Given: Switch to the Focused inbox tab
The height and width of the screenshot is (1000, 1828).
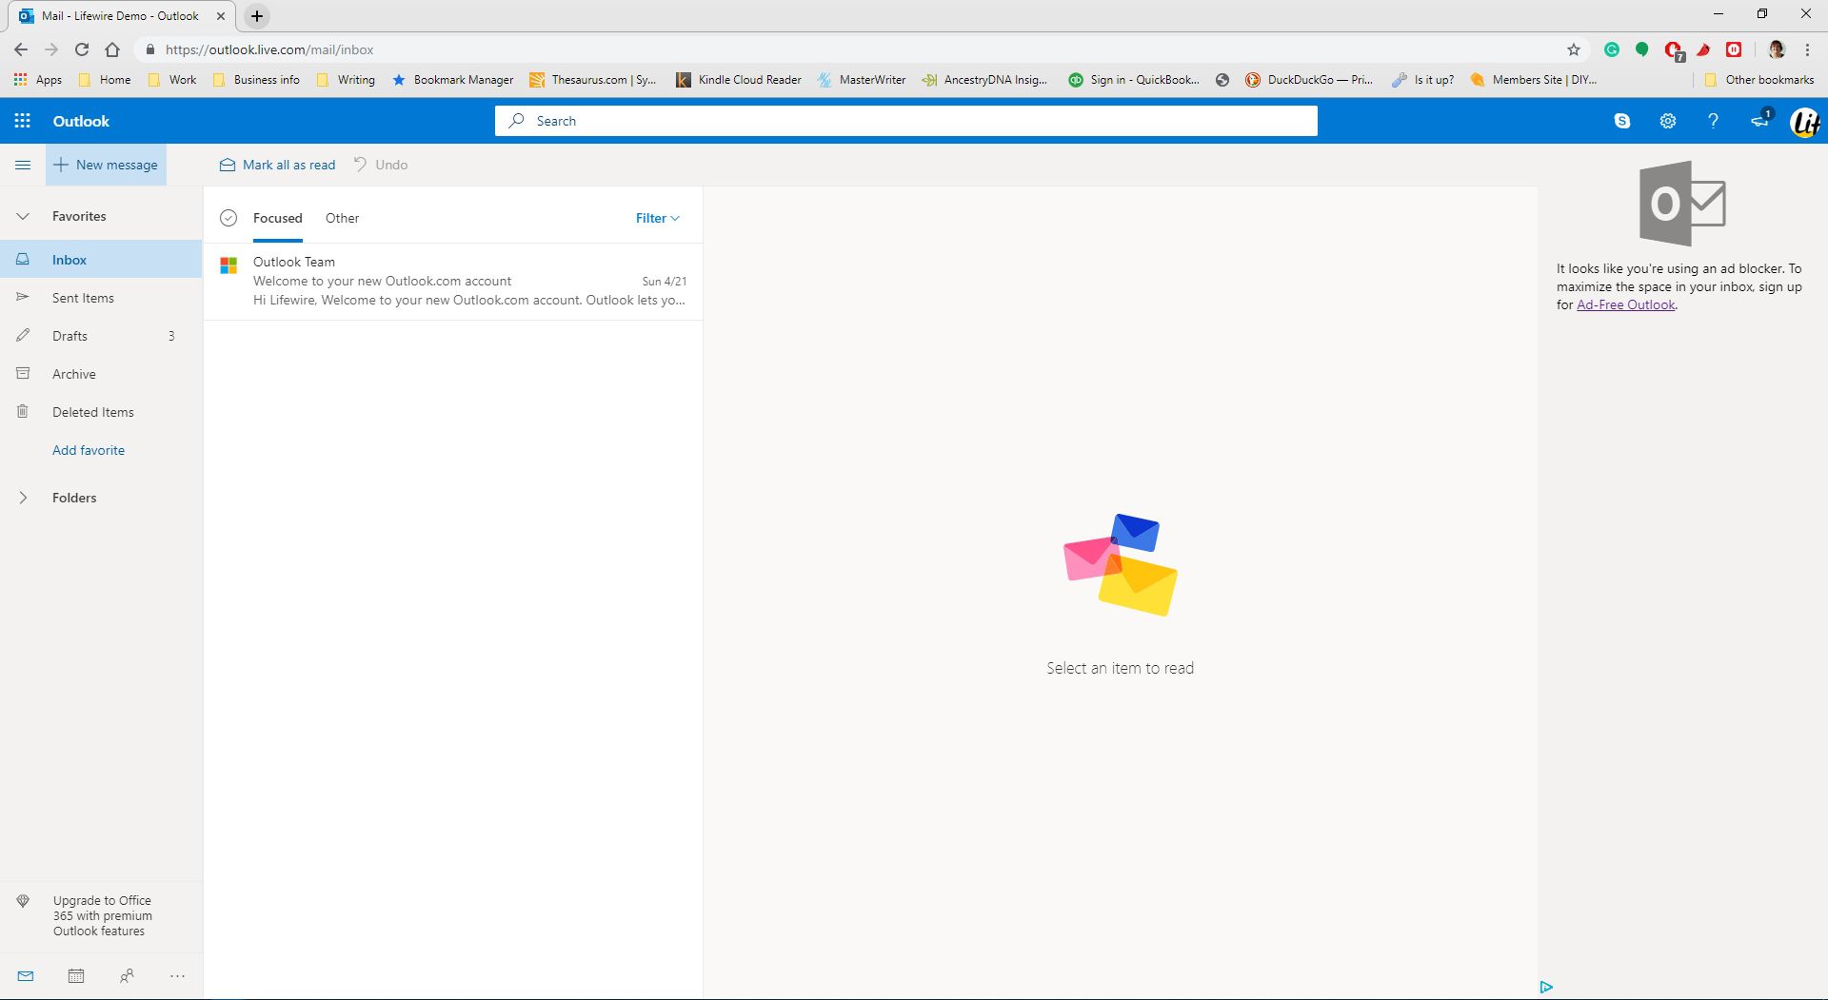Looking at the screenshot, I should click(x=278, y=218).
